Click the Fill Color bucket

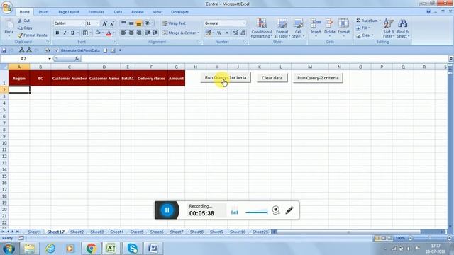(x=98, y=33)
